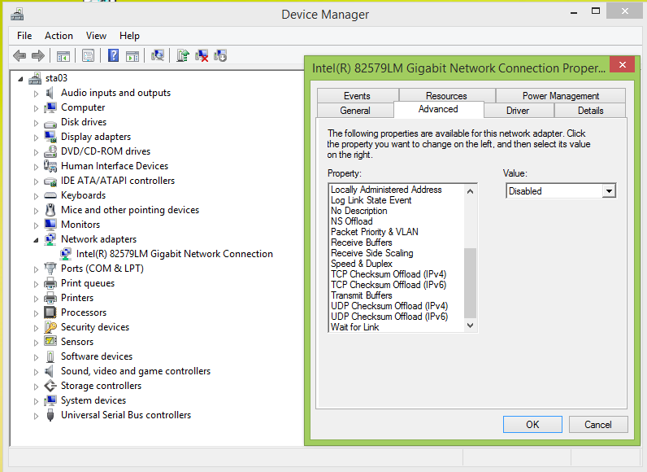The height and width of the screenshot is (472, 647).
Task: Click the Intel 82579LM network adapter icon
Action: tap(66, 254)
